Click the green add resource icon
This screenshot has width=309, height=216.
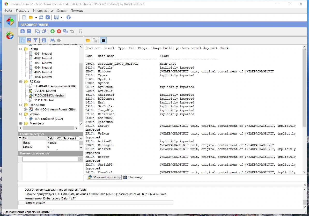pyautogui.click(x=53, y=31)
